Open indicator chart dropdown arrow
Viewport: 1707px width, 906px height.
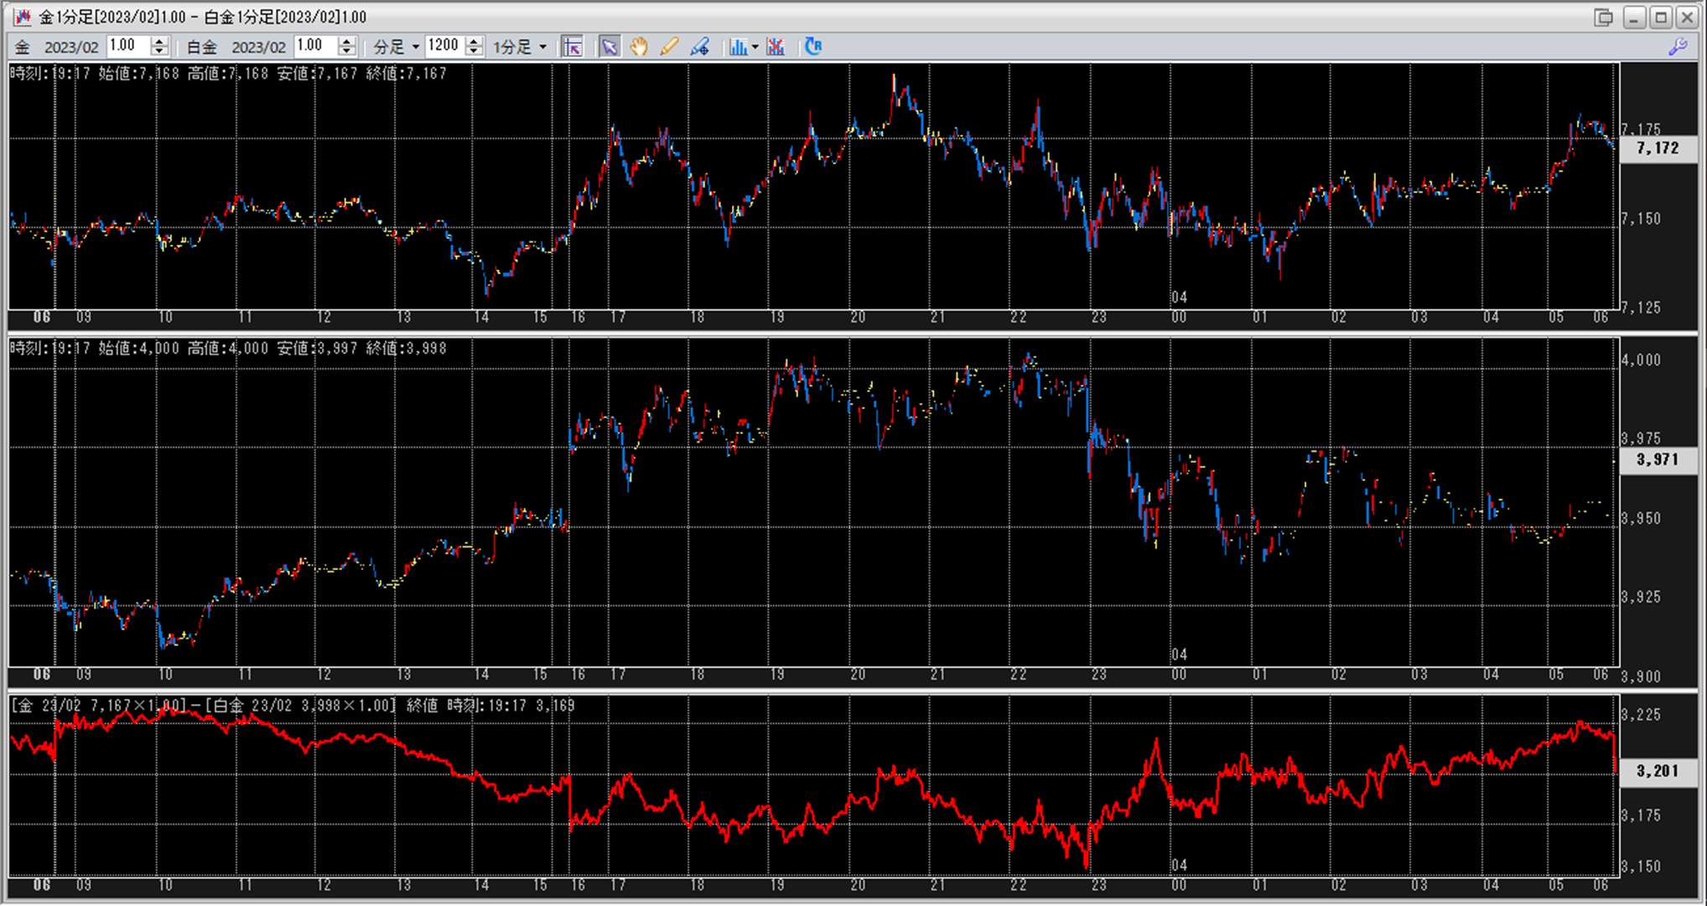tap(755, 47)
